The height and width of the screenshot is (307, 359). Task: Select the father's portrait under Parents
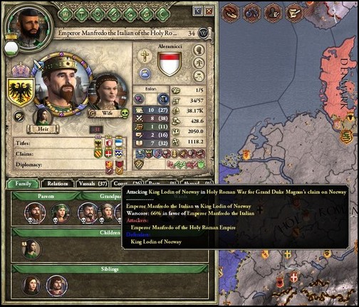coord(35,213)
